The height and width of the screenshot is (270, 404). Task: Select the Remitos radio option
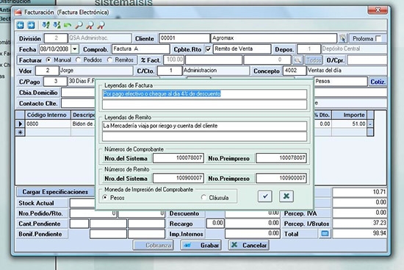pos(109,60)
